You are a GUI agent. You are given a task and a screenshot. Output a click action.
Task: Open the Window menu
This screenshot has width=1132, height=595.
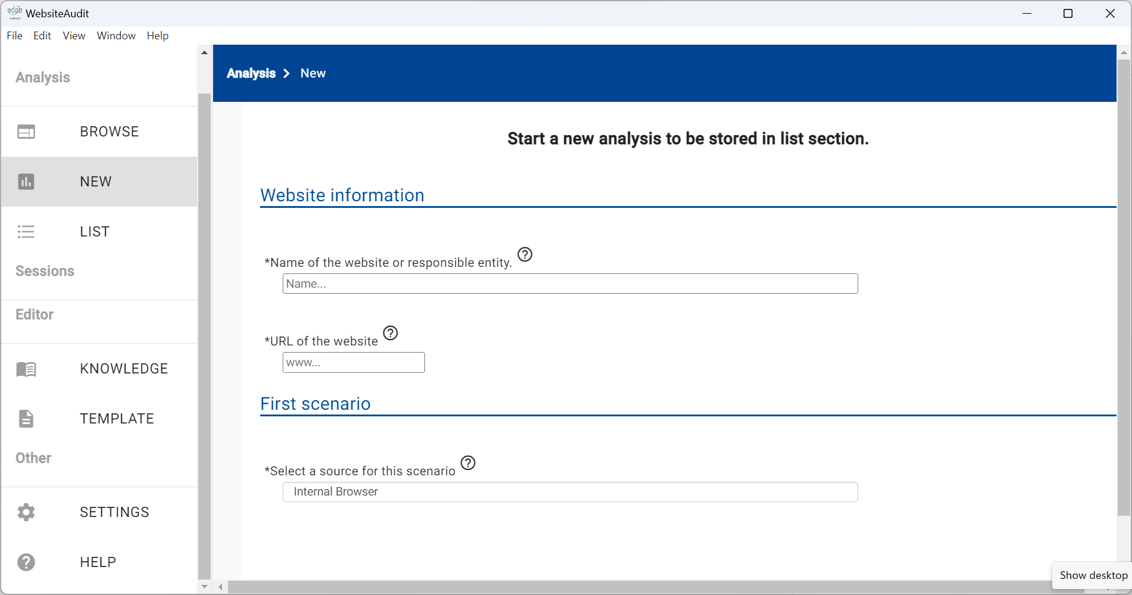[115, 36]
